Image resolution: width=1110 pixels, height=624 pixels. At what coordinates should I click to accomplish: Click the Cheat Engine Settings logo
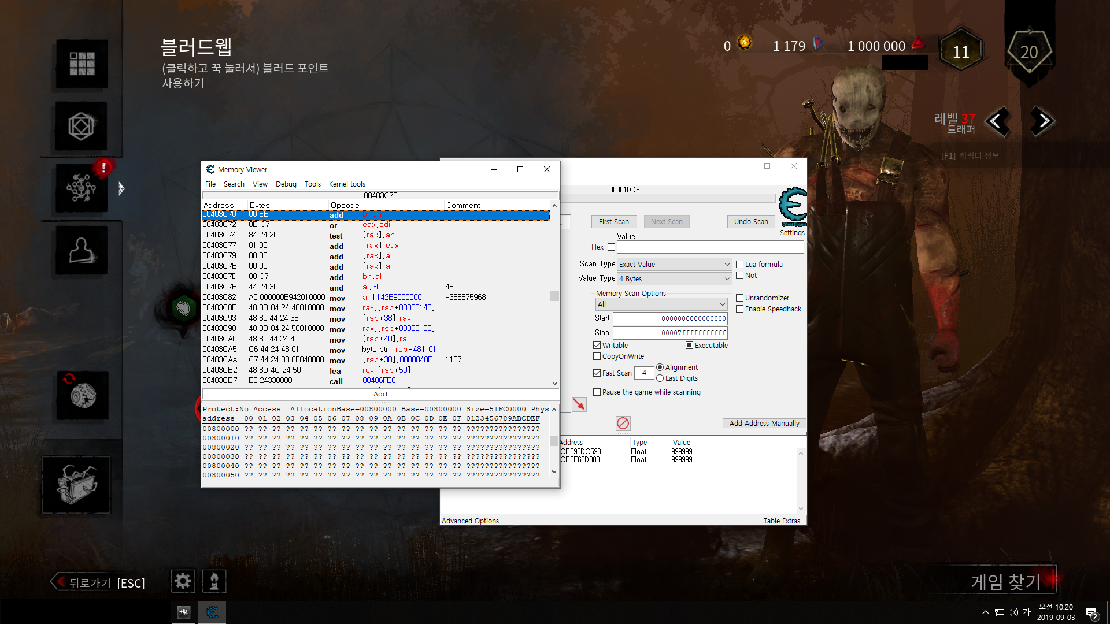pyautogui.click(x=793, y=207)
